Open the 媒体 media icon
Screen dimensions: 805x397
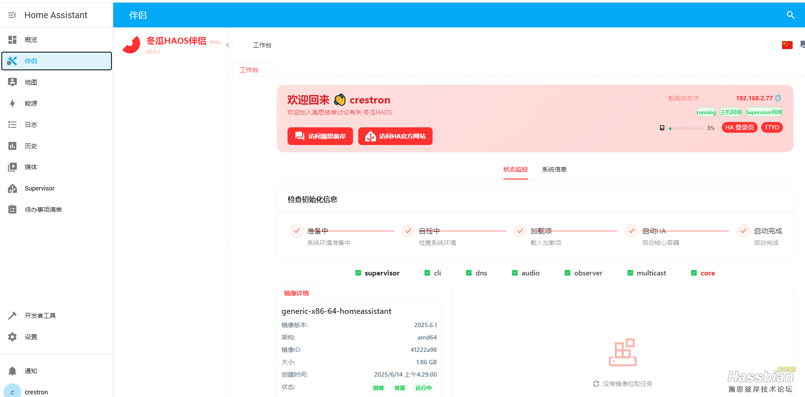click(12, 167)
